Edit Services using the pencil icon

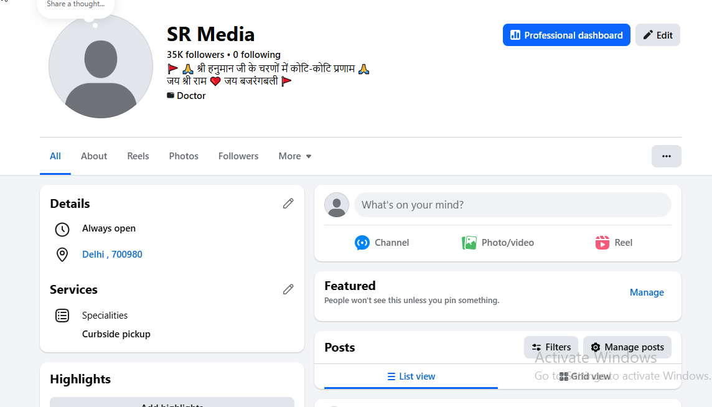pos(288,289)
